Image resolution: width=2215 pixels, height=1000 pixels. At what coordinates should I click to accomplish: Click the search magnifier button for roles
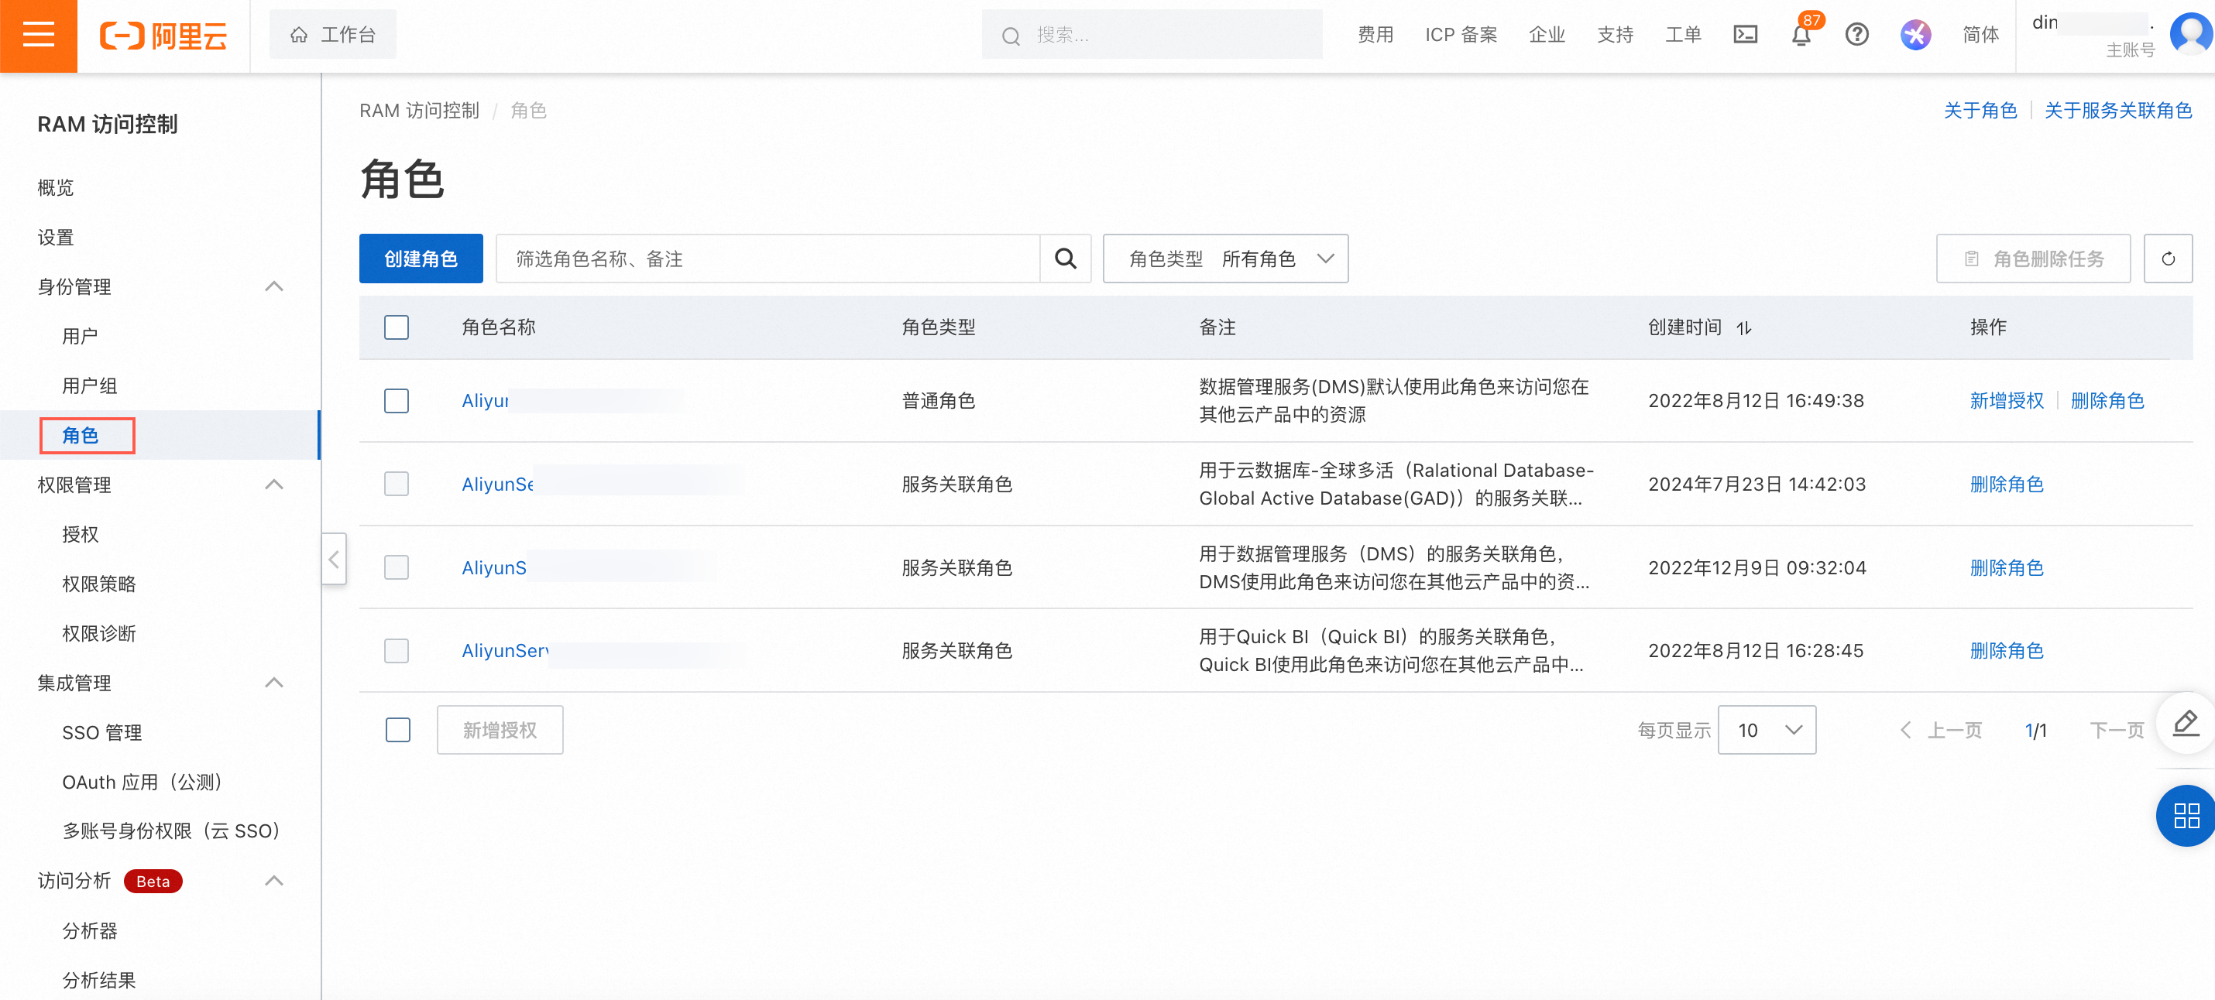pos(1066,259)
